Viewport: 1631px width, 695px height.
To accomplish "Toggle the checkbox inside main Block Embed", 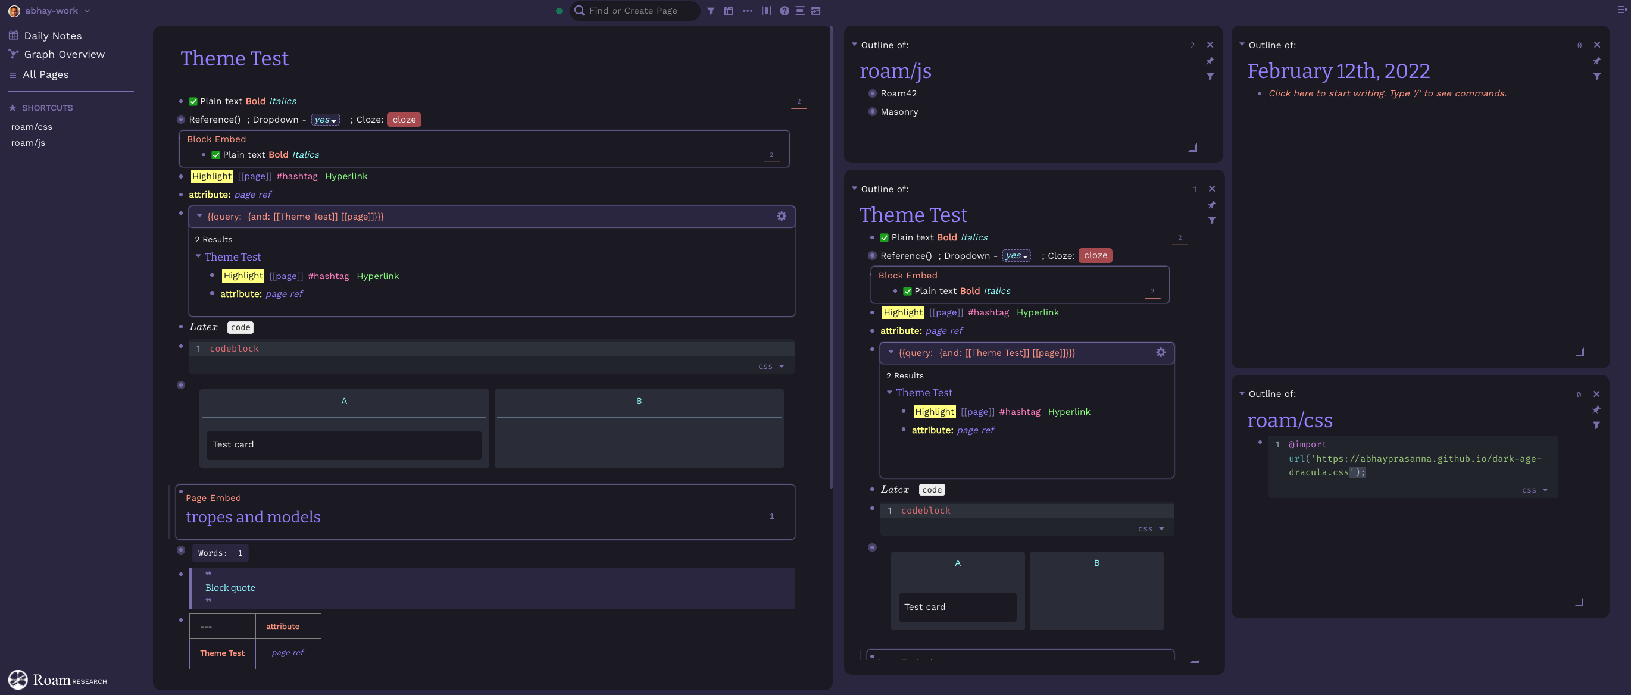I will coord(216,155).
